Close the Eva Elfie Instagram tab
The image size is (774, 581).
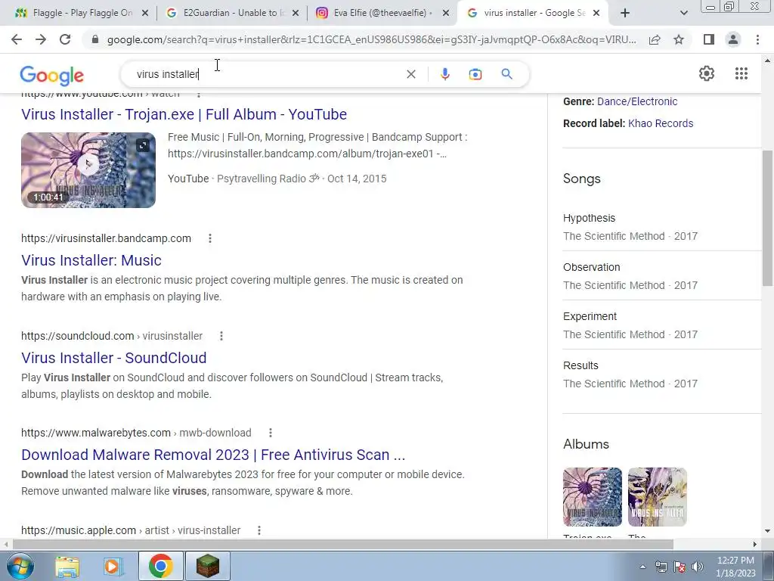click(x=446, y=13)
